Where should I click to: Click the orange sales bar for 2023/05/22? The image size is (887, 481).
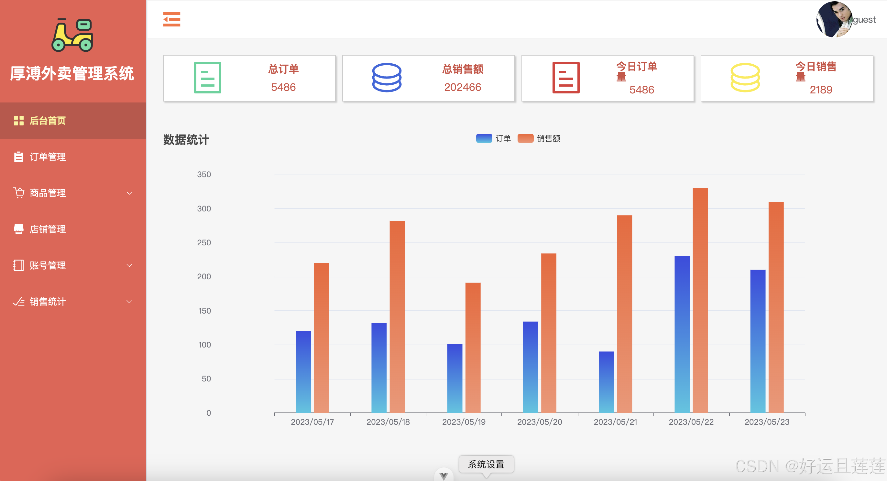(x=700, y=300)
